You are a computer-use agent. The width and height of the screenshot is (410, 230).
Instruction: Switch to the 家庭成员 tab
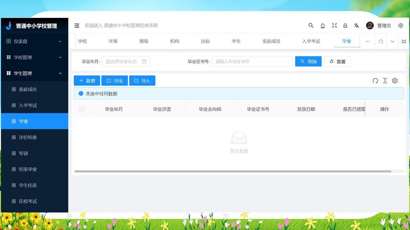click(271, 41)
